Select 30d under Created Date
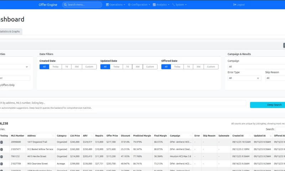The image size is (285, 171). (77, 67)
